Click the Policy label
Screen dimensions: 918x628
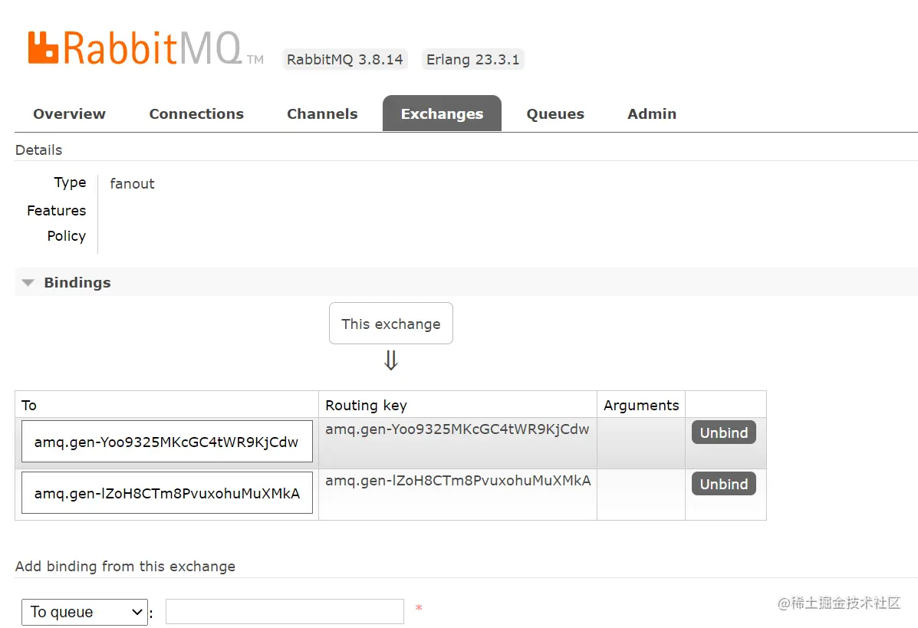pyautogui.click(x=66, y=236)
